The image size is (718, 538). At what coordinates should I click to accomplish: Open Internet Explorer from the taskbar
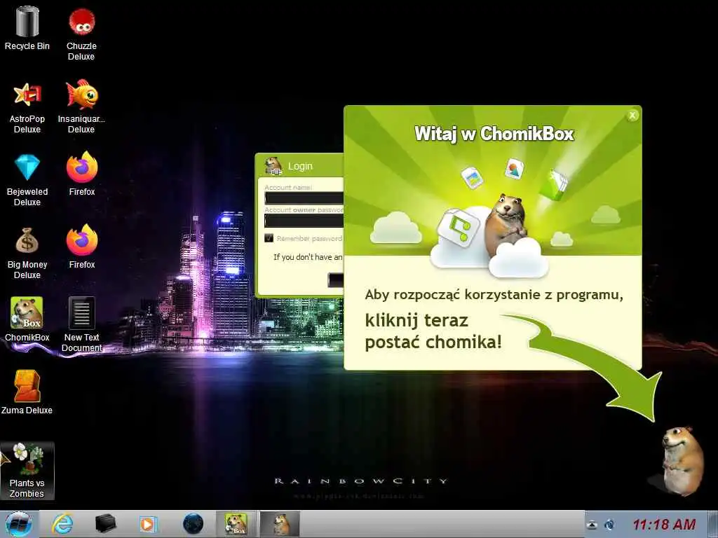coord(62,524)
